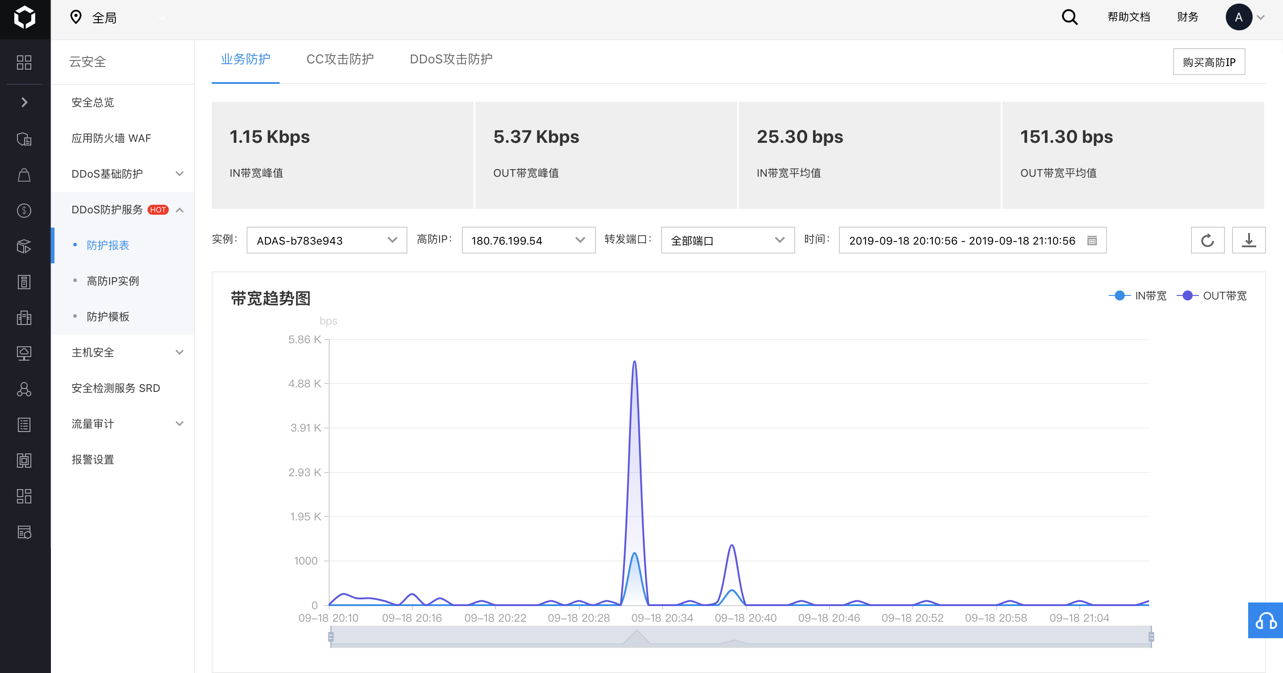Click the user avatar A
This screenshot has height=673, width=1283.
[x=1239, y=17]
